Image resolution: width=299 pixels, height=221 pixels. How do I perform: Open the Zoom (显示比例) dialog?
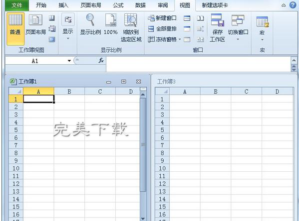pyautogui.click(x=90, y=24)
